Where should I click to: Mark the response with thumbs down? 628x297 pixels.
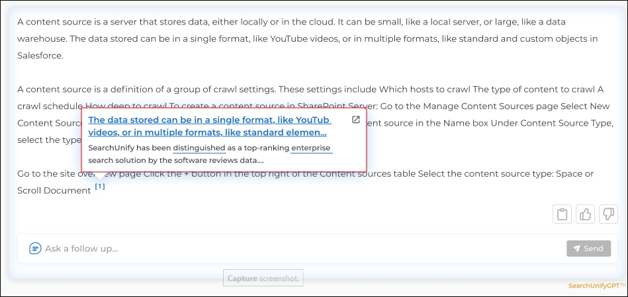608,214
